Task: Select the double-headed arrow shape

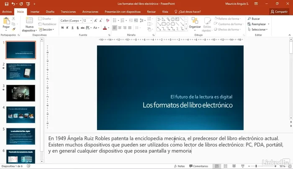Action: [159, 28]
